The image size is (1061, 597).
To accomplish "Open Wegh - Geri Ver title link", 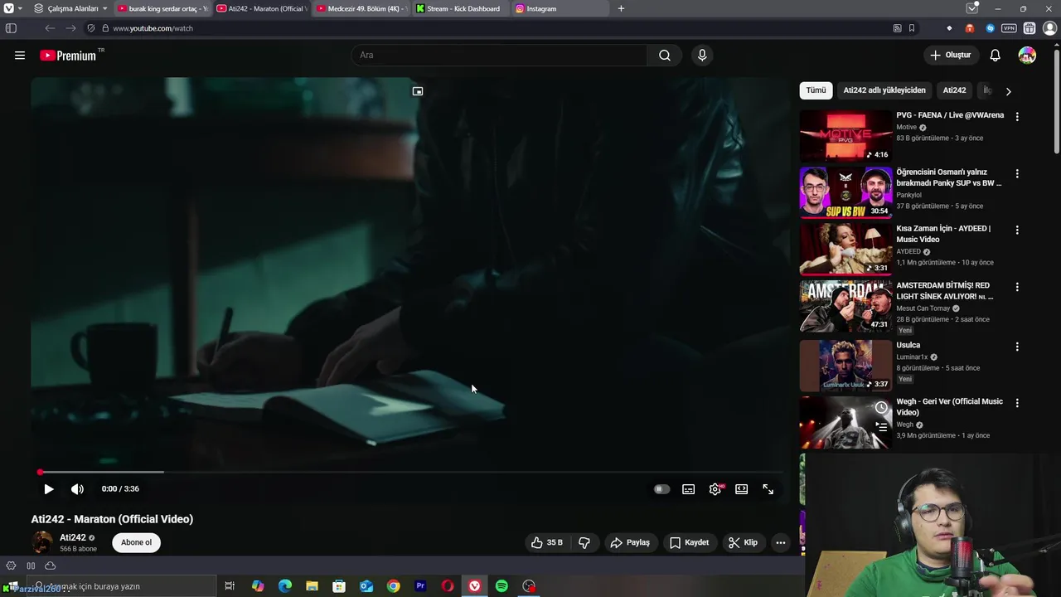I will pyautogui.click(x=949, y=407).
